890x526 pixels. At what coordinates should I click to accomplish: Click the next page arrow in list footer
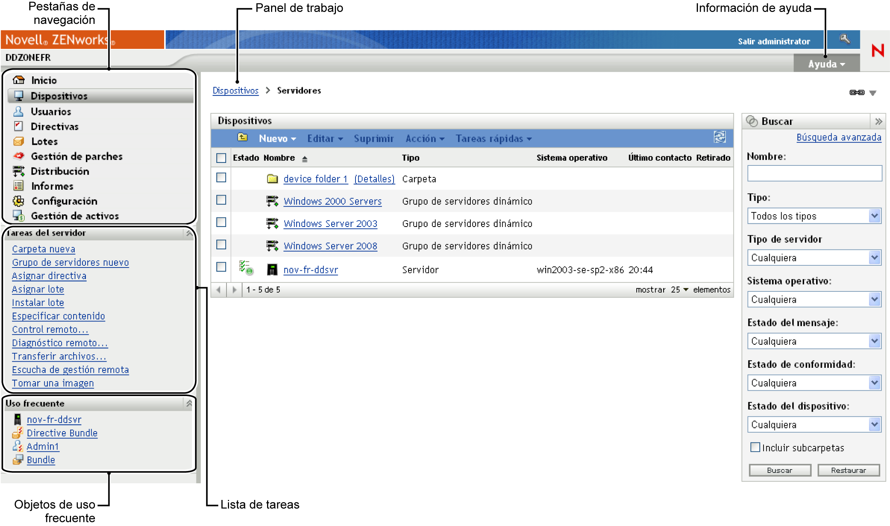click(x=234, y=290)
